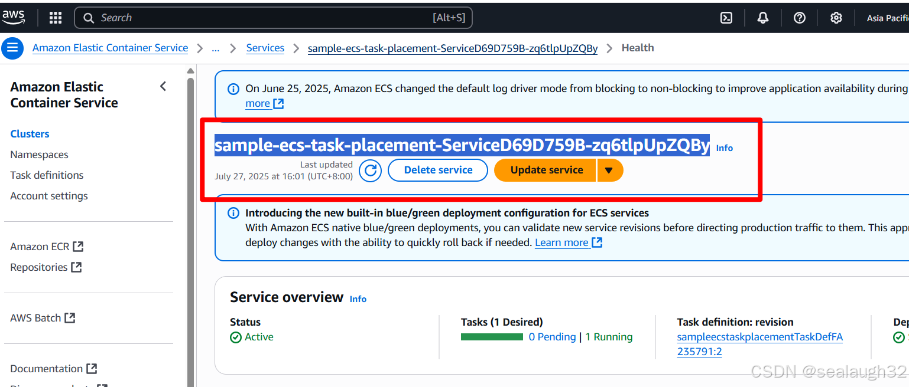Click the tasks progress bar
Image resolution: width=909 pixels, height=387 pixels.
492,337
